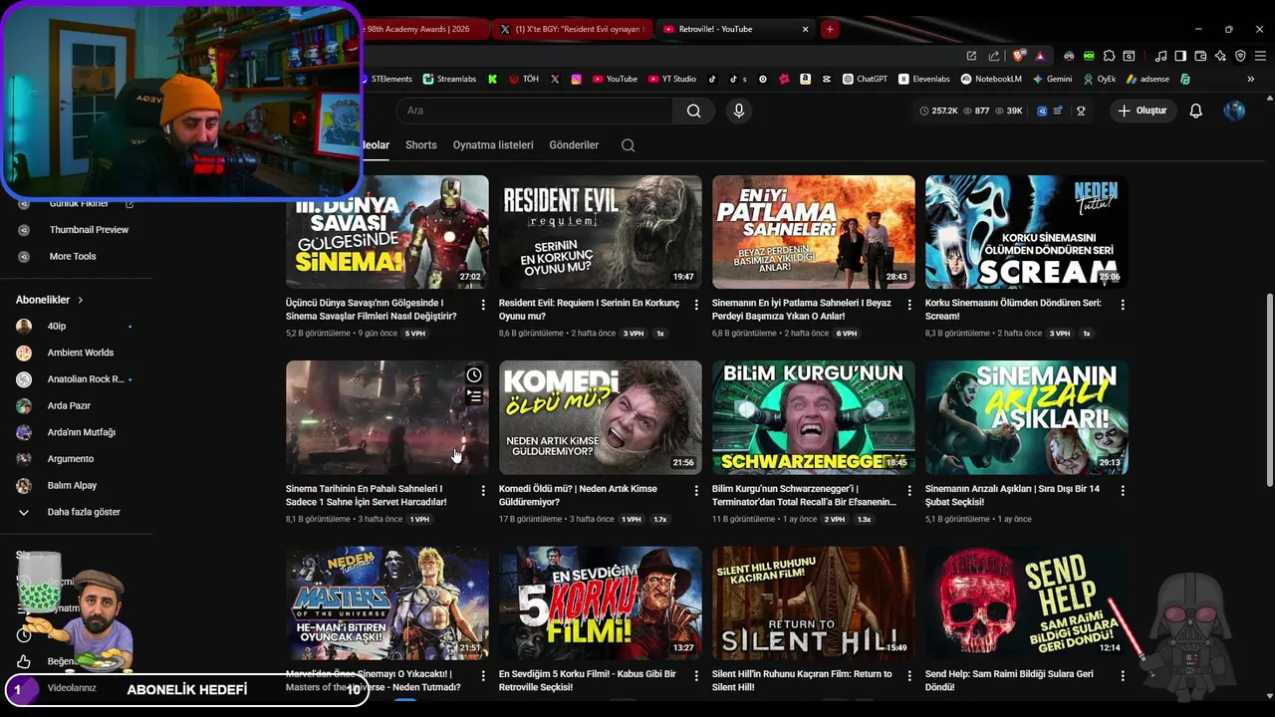Open the NotebookLM bookmark
Viewport: 1275px width, 717px height.
point(992,79)
